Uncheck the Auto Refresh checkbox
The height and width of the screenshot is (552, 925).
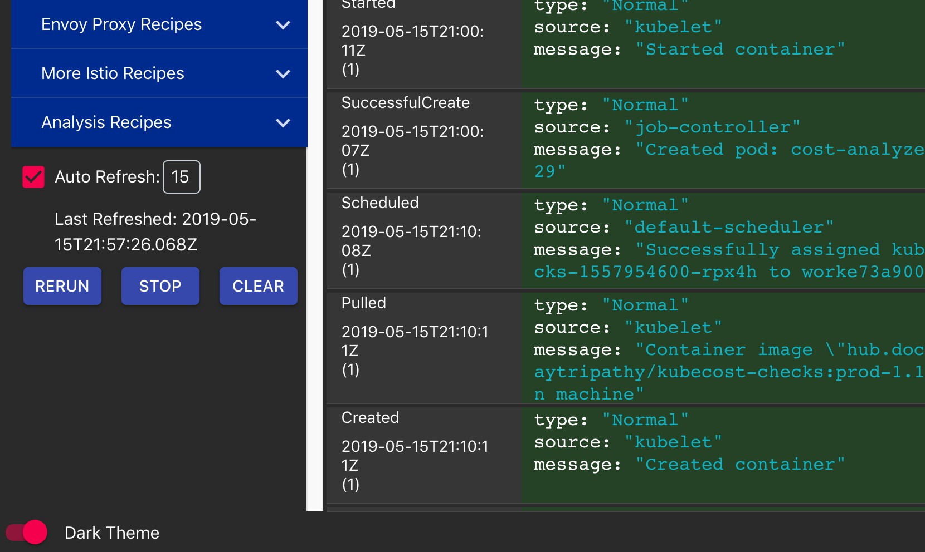coord(33,177)
